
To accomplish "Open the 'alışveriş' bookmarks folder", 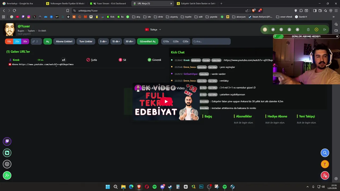I will click(172, 17).
